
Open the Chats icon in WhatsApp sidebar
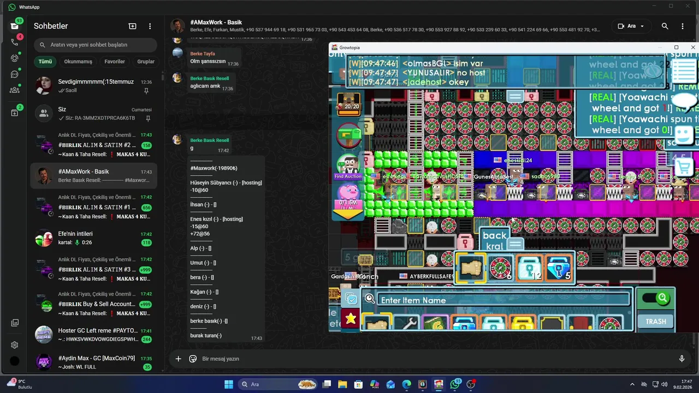(x=15, y=26)
